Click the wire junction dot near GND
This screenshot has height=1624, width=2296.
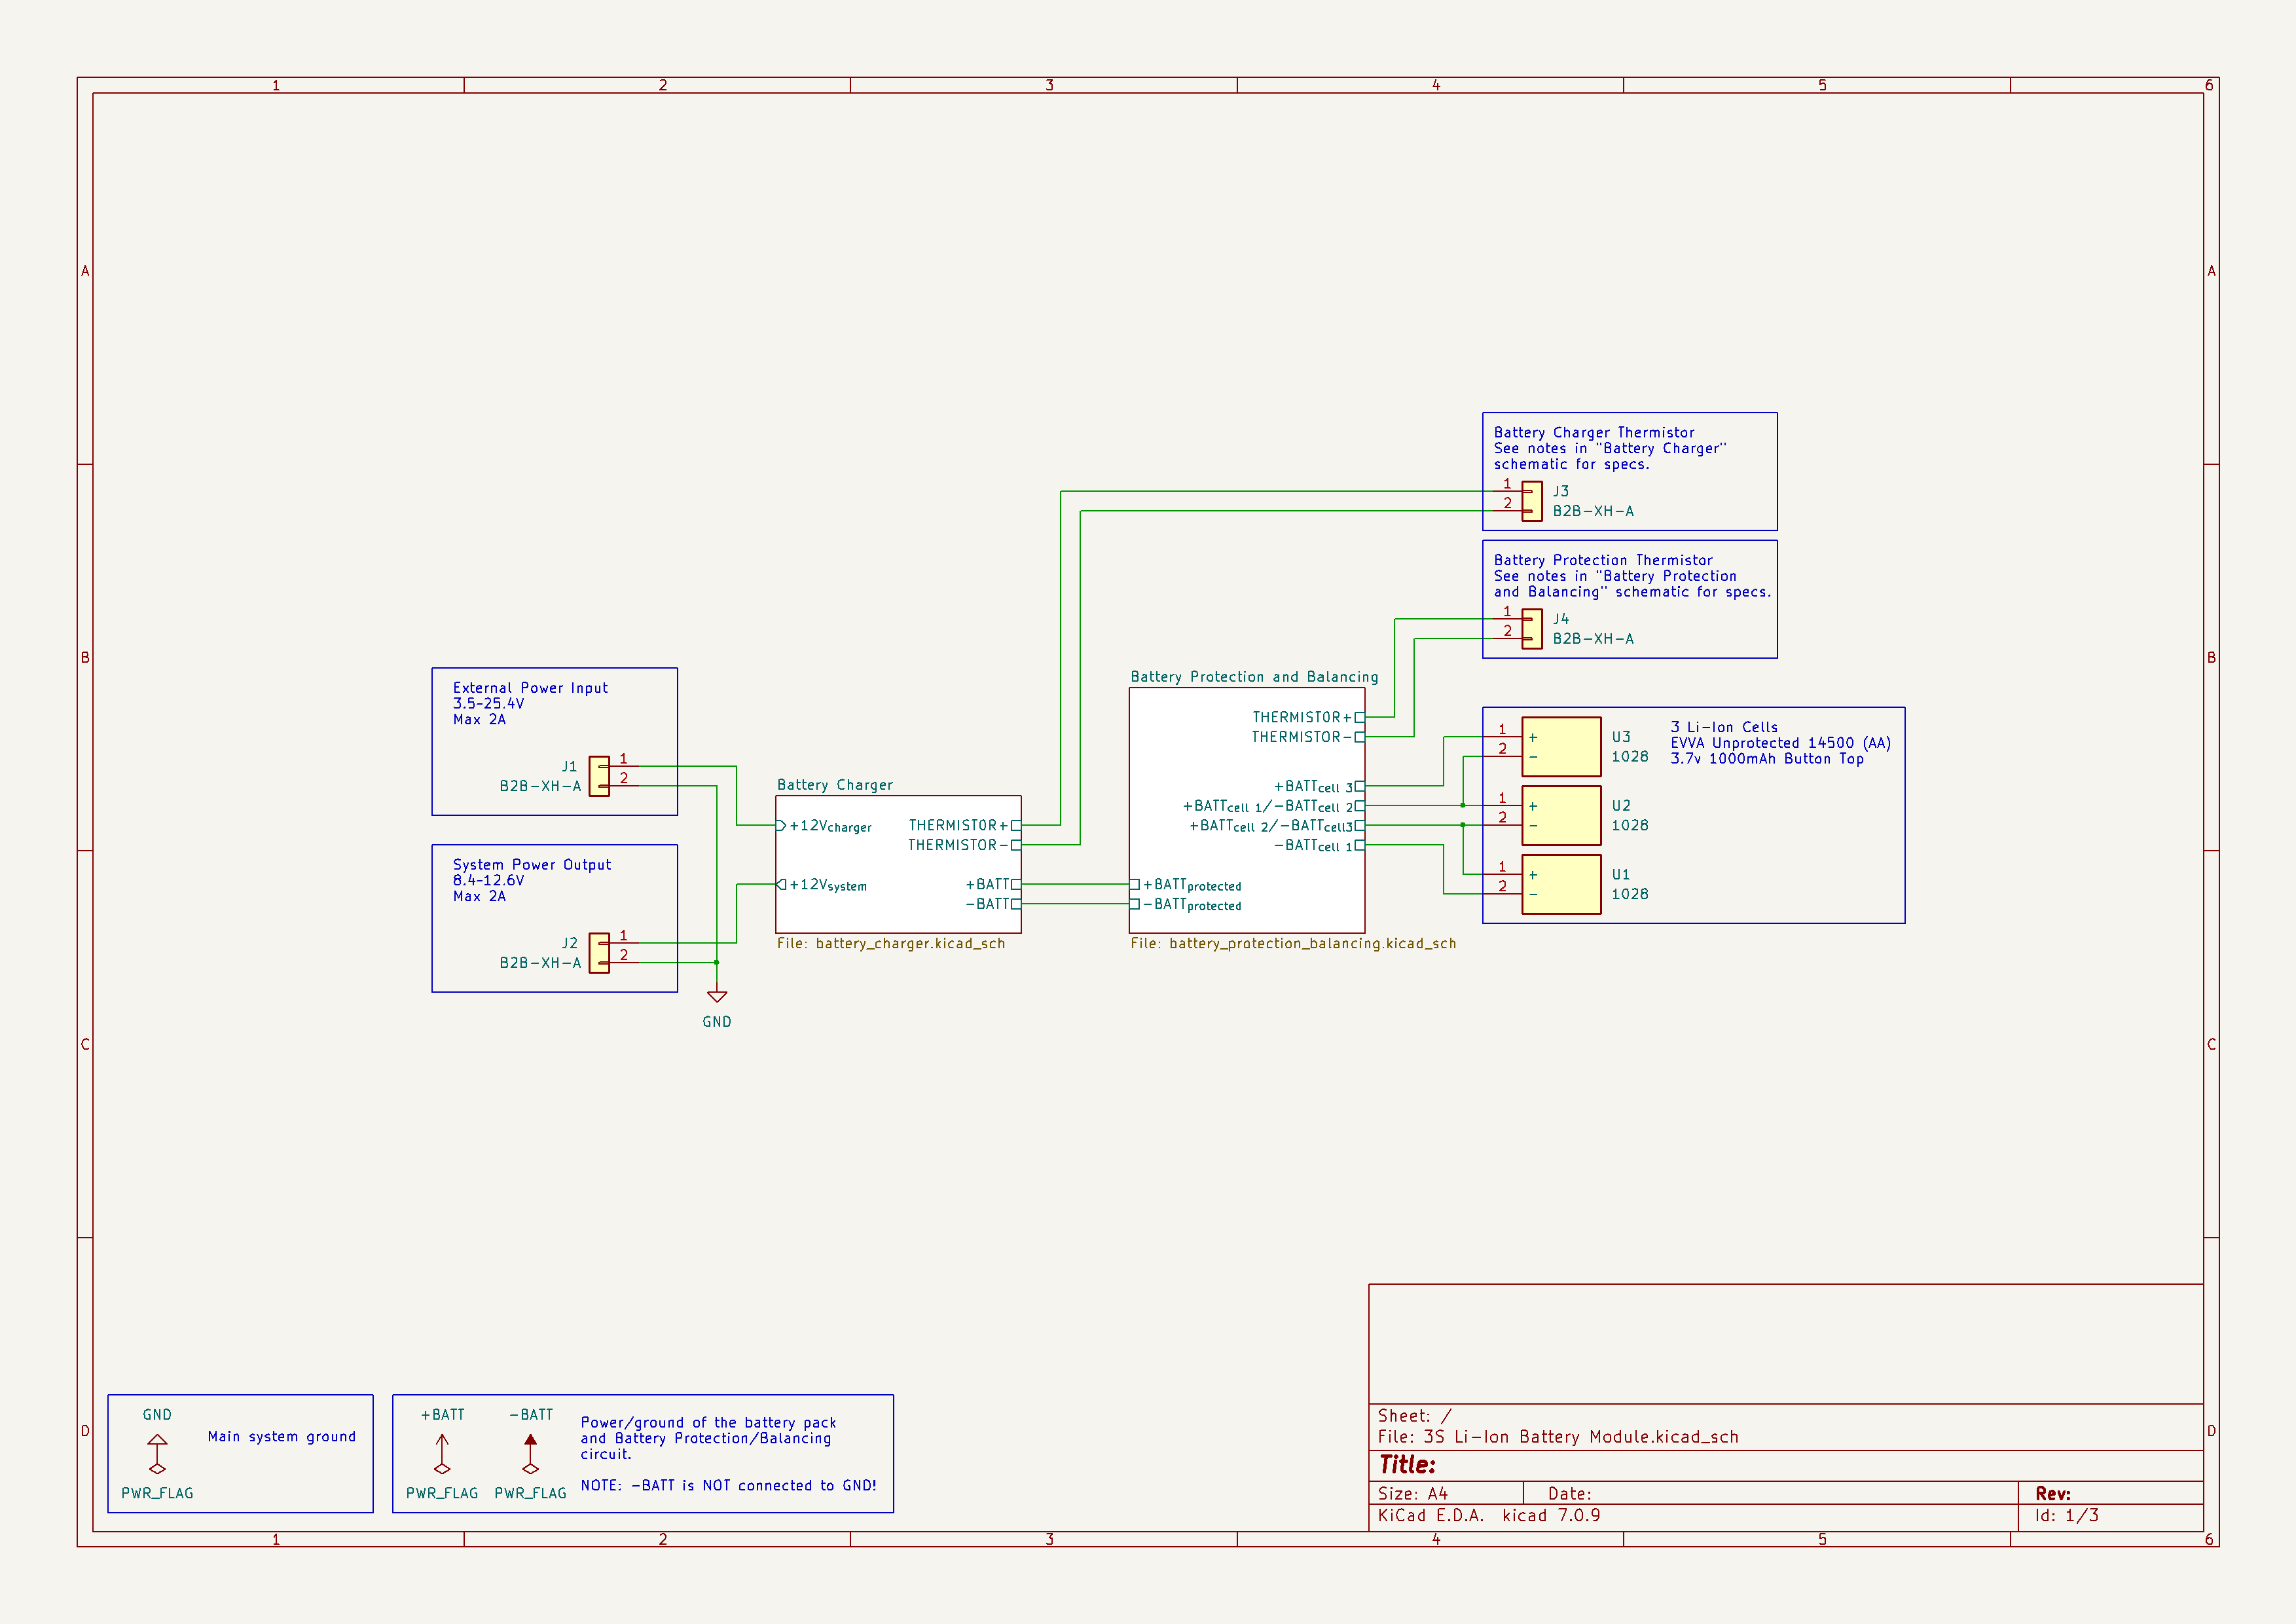click(717, 963)
